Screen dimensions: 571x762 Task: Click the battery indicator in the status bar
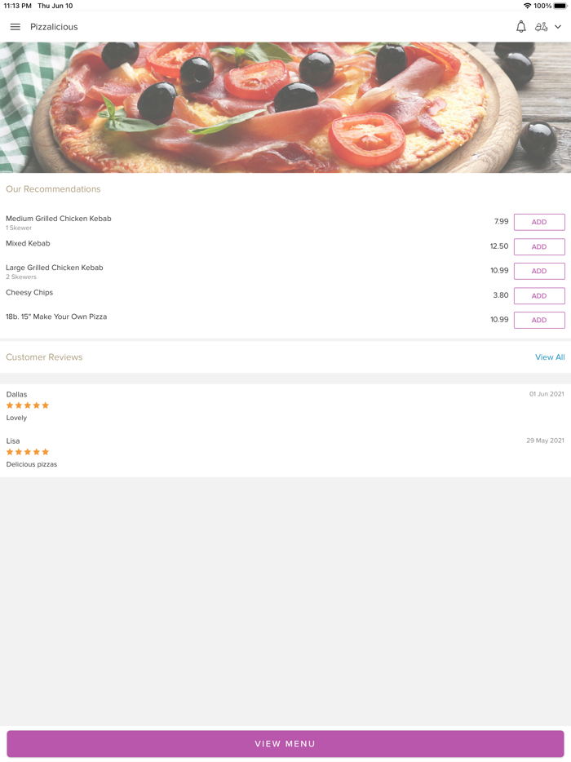pos(558,6)
